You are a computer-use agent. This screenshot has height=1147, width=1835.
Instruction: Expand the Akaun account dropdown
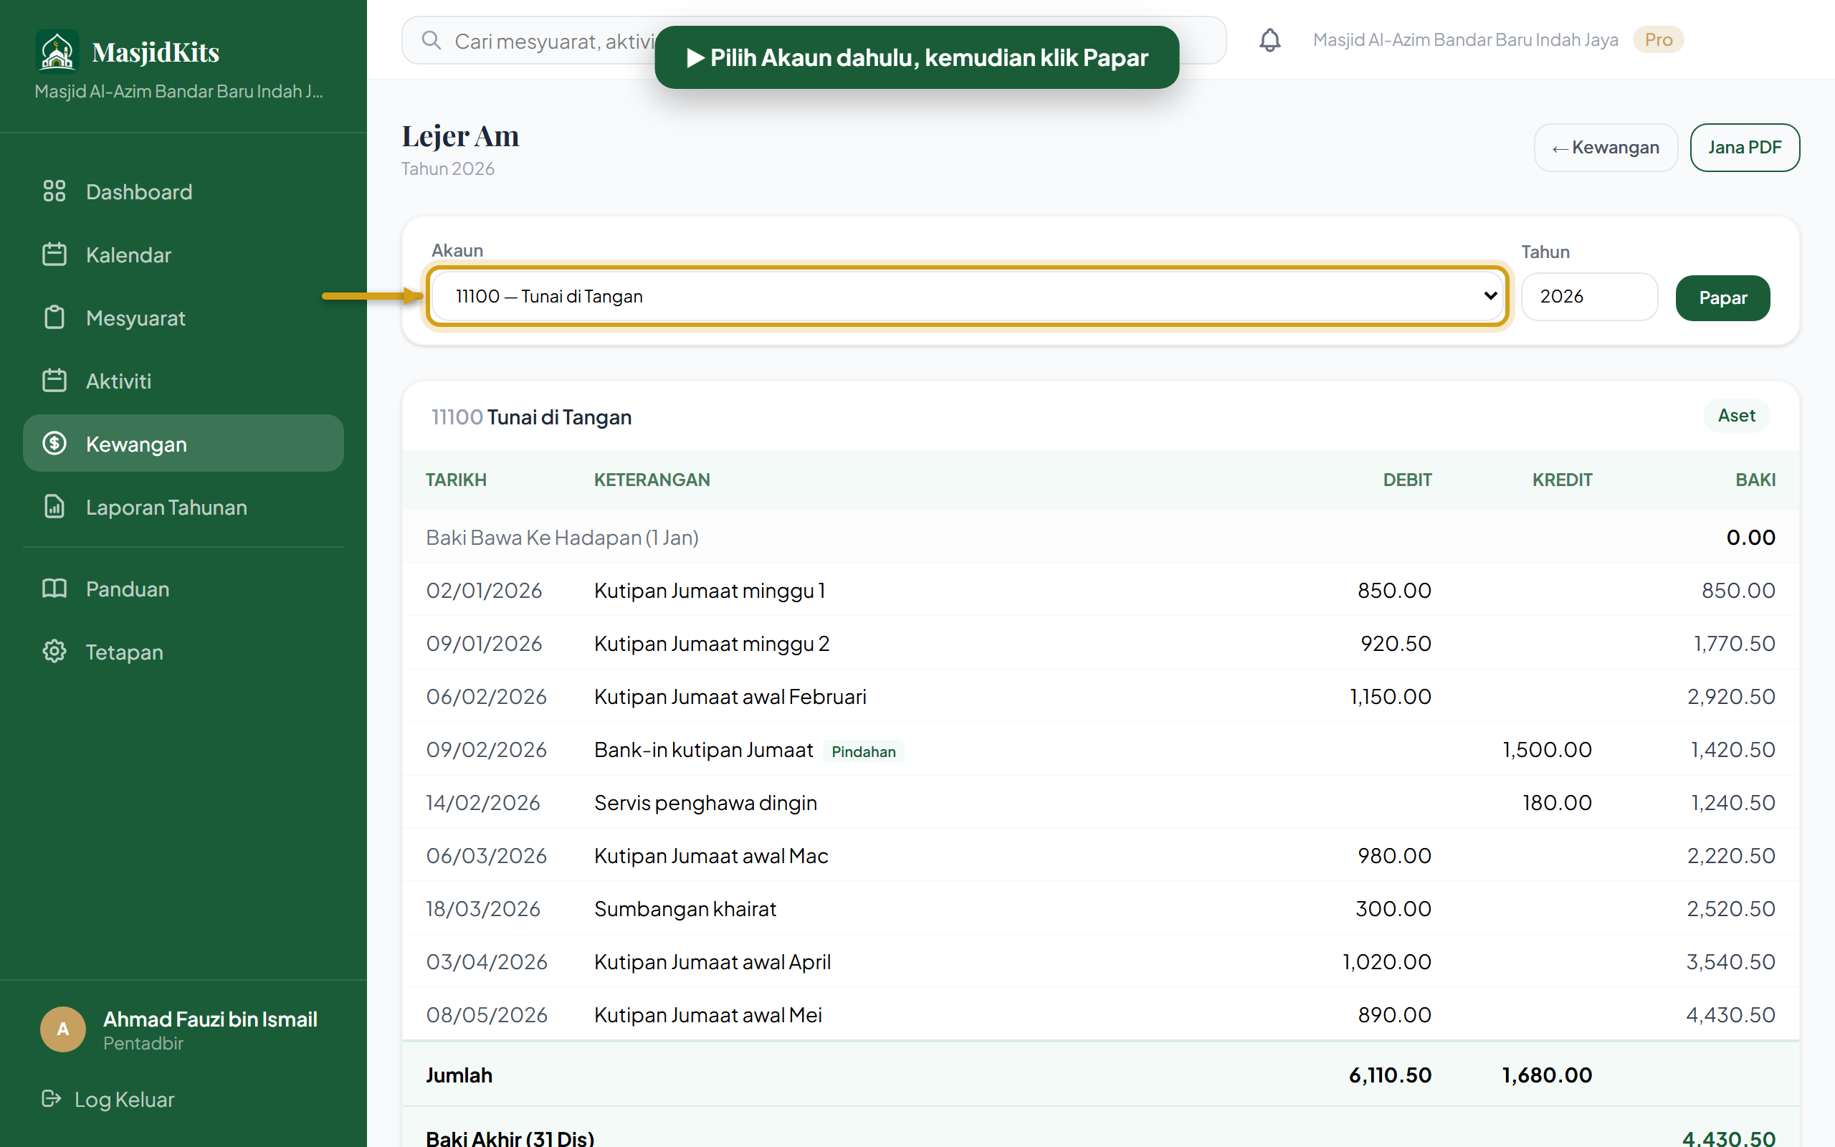point(968,296)
